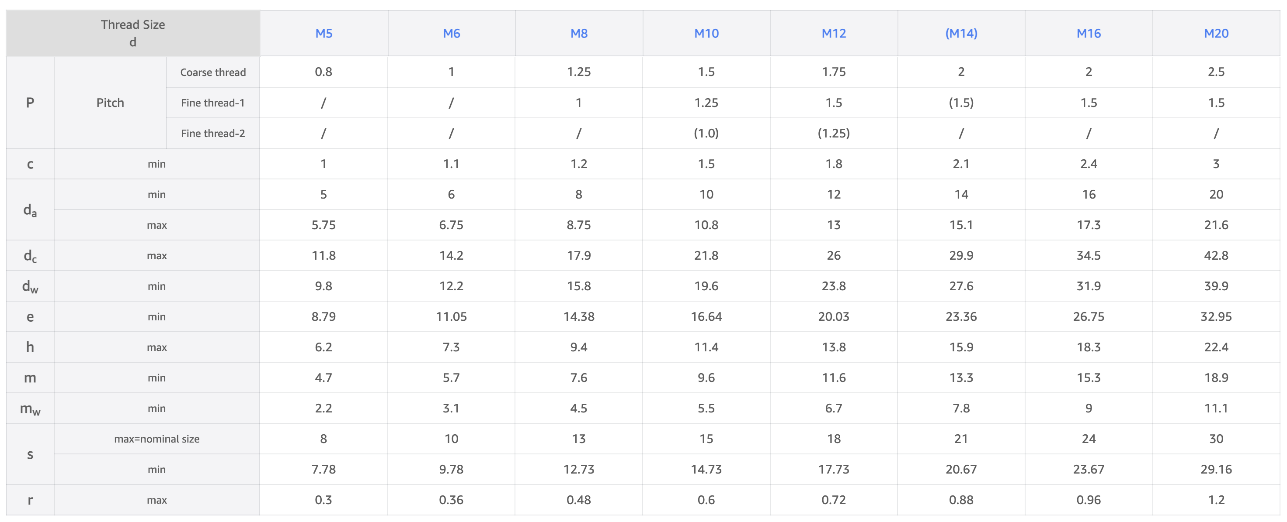Click the M12 Fine thread-2 value (1.25)
The width and height of the screenshot is (1287, 522).
coord(833,133)
